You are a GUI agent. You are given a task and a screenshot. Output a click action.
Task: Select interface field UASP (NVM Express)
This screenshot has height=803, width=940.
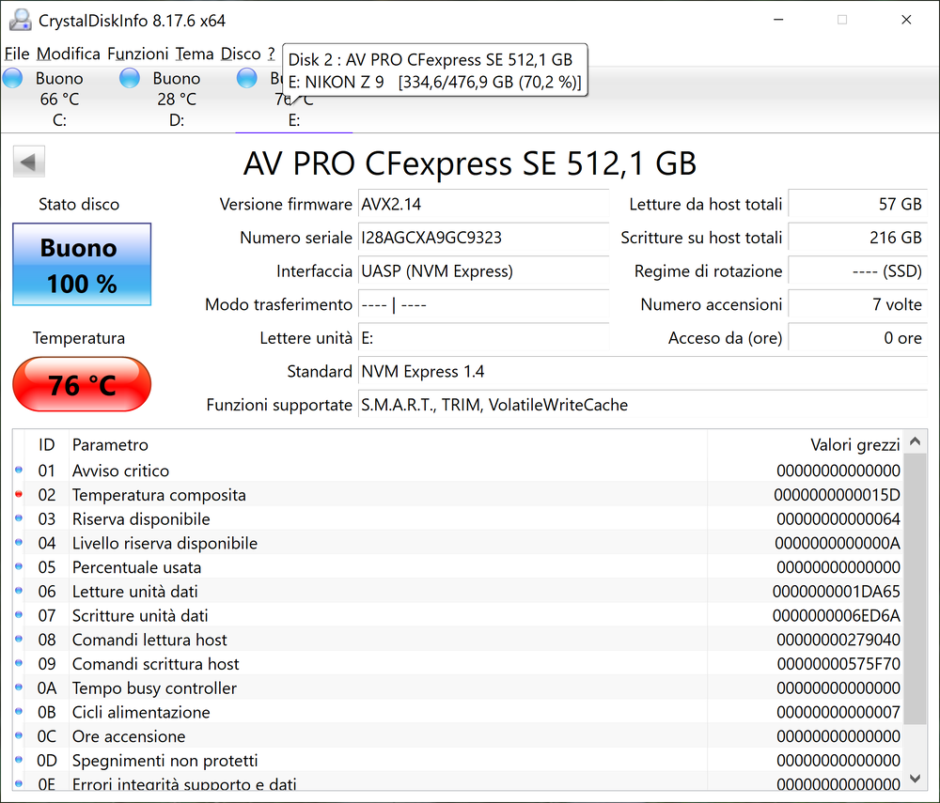484,271
